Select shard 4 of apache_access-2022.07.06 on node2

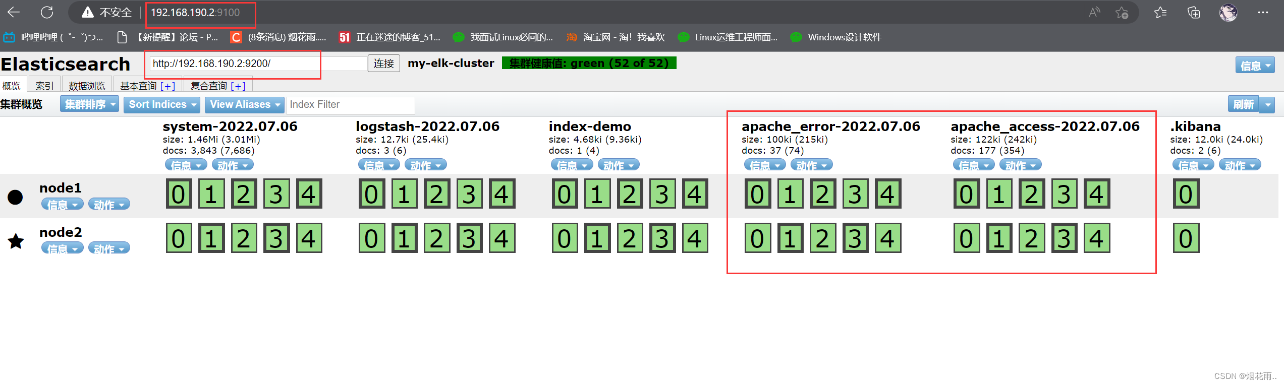coord(1097,238)
